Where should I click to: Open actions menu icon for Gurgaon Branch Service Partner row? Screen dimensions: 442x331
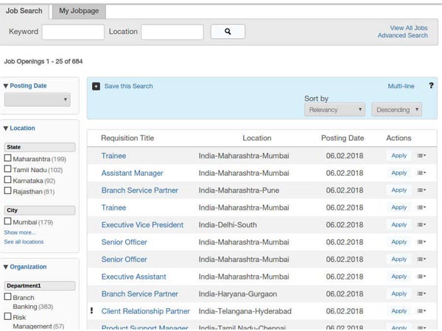[x=421, y=293]
